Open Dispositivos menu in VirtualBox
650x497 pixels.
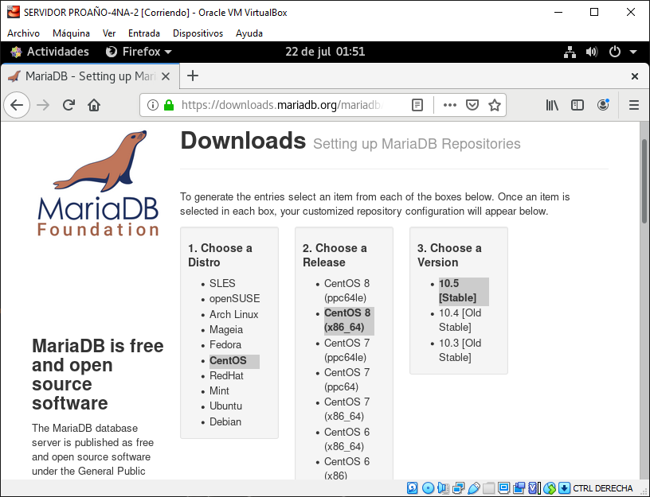tap(198, 33)
